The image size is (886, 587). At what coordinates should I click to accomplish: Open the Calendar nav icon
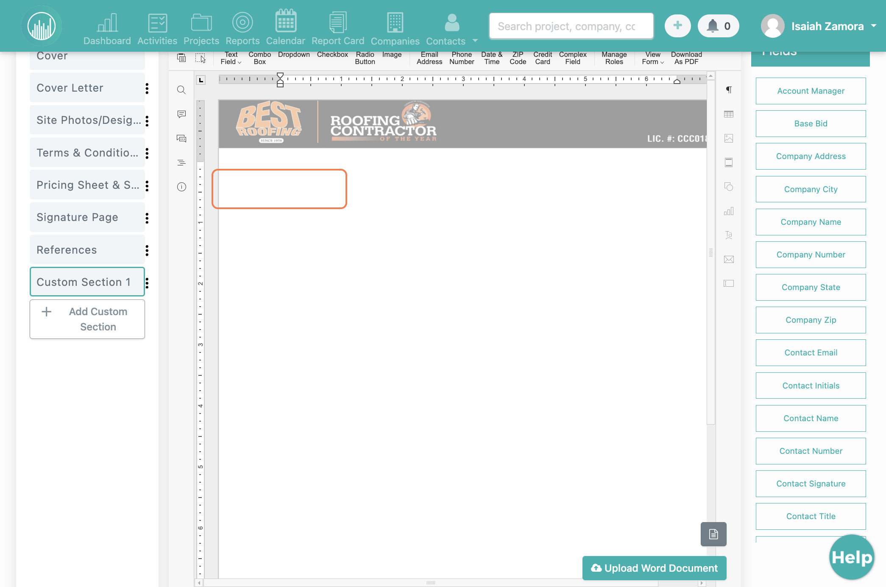285,28
